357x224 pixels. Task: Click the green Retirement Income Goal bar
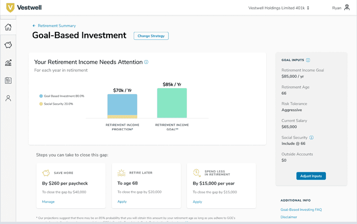[172, 103]
